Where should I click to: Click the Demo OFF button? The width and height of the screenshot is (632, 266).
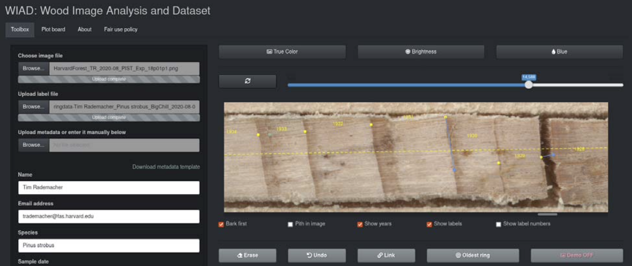(x=577, y=255)
